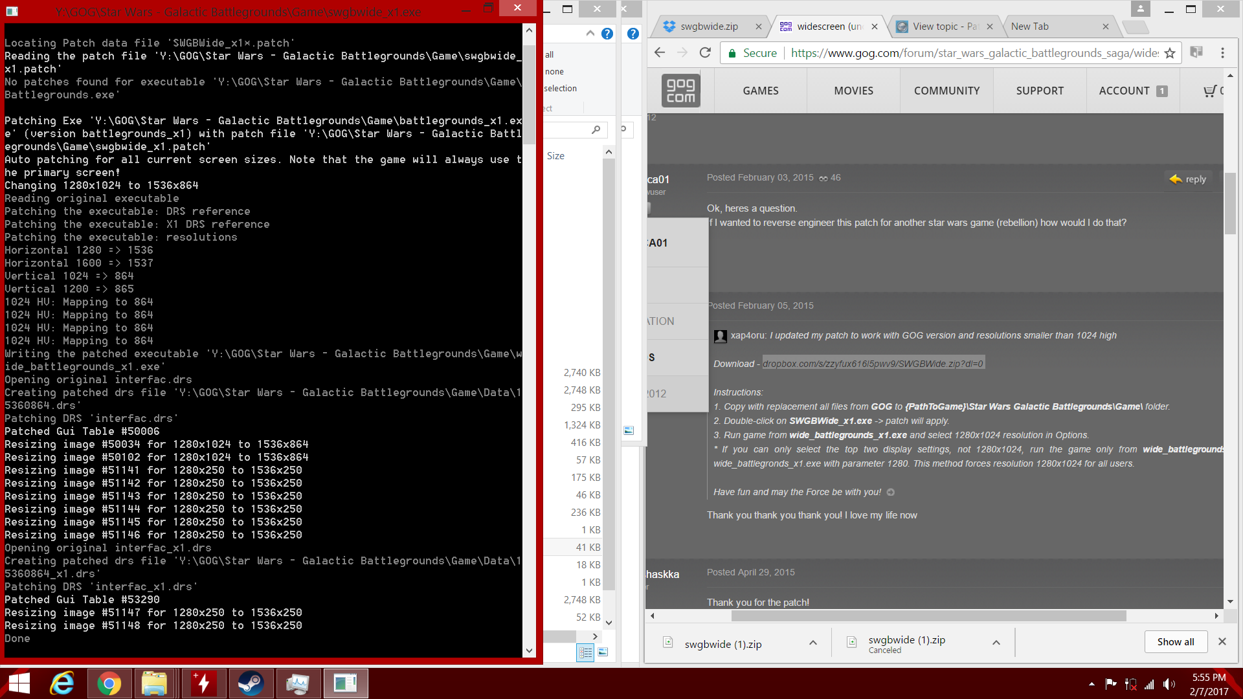Select the 1,324 KB file row
Screen dimensions: 1243x699
(x=573, y=425)
